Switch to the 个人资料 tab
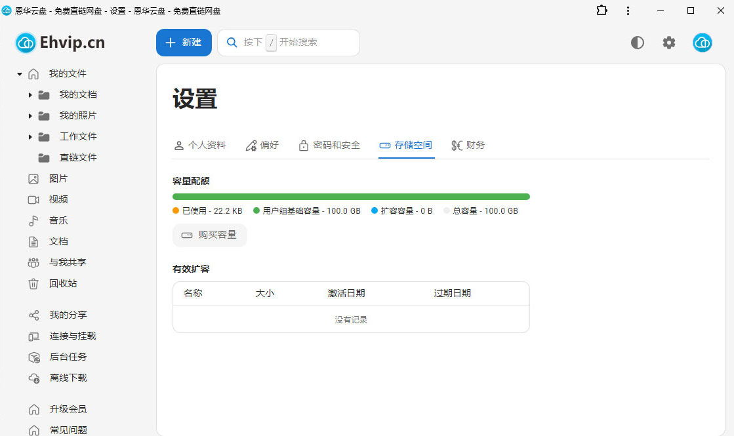 click(201, 145)
